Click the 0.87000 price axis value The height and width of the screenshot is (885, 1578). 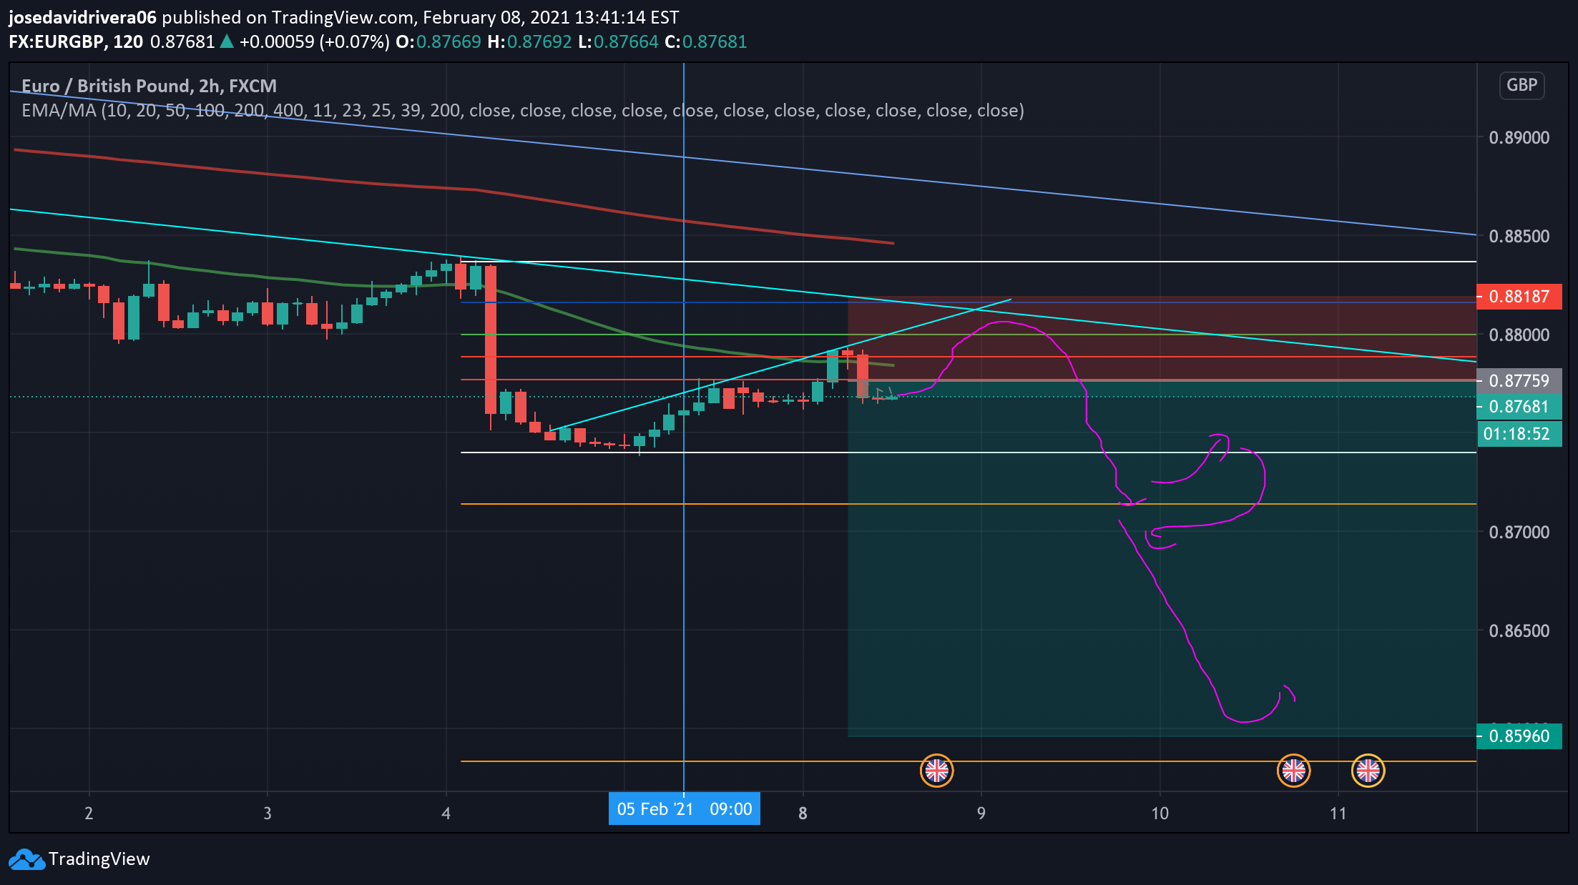1519,533
